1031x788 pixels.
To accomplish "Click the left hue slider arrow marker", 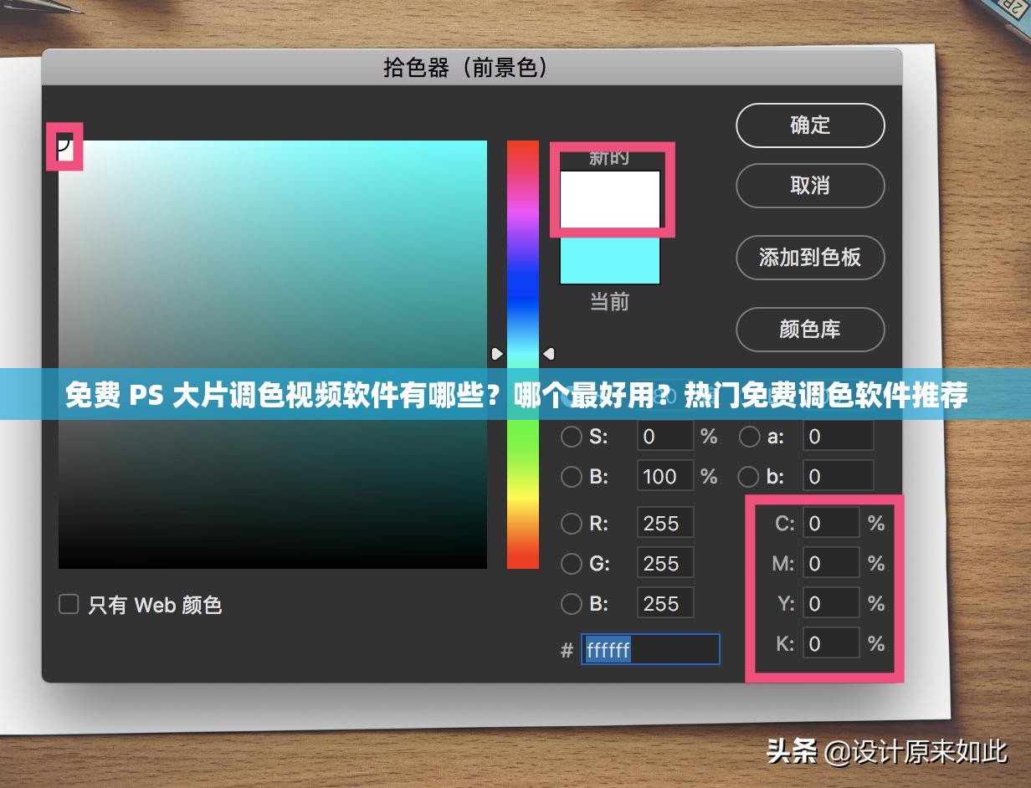I will [548, 353].
